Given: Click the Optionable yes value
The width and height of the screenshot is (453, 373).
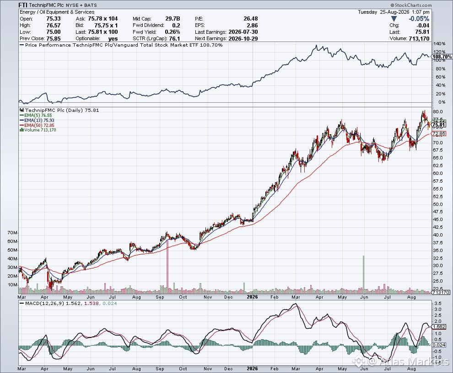Looking at the screenshot, I should pyautogui.click(x=113, y=39).
